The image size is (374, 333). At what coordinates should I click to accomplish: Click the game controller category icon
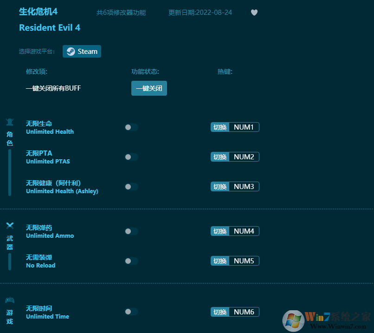[10, 300]
